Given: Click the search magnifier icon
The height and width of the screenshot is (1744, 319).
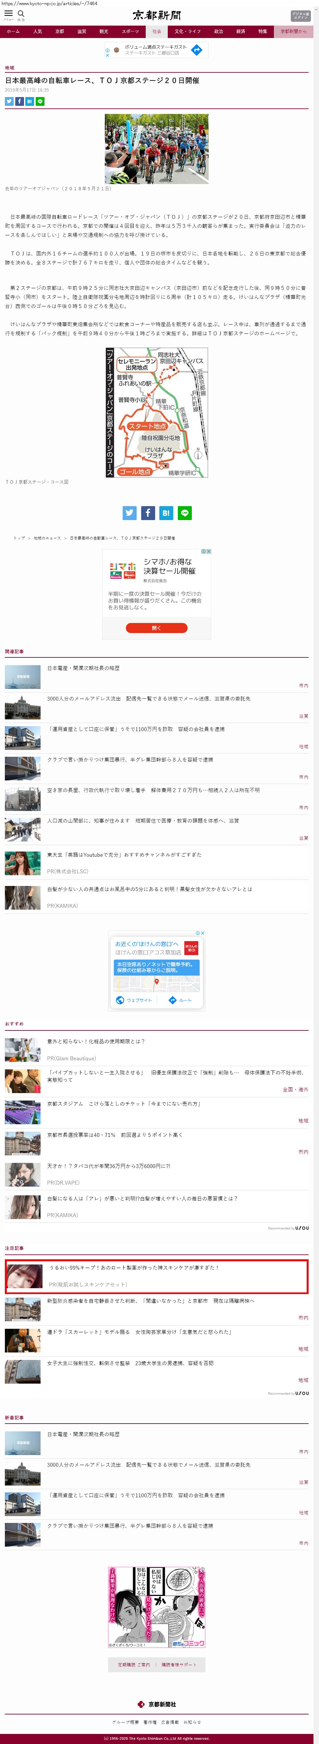Looking at the screenshot, I should (21, 14).
